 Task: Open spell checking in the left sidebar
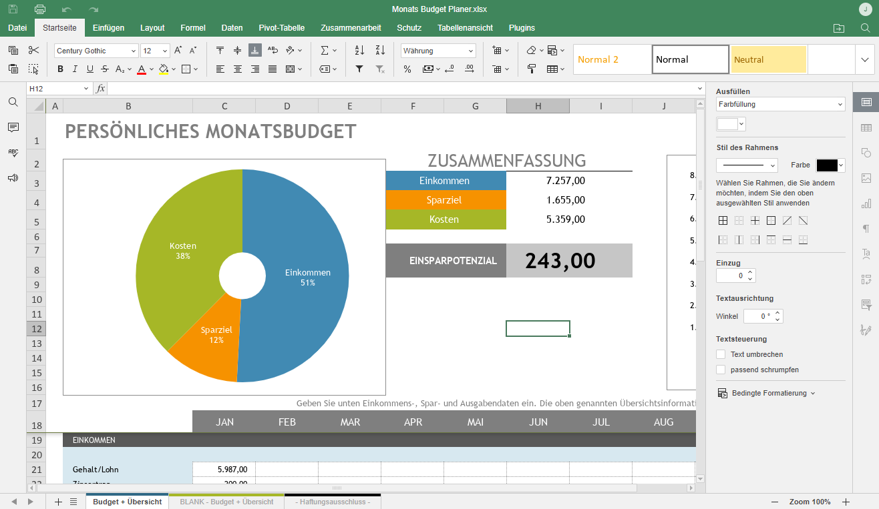[x=13, y=153]
